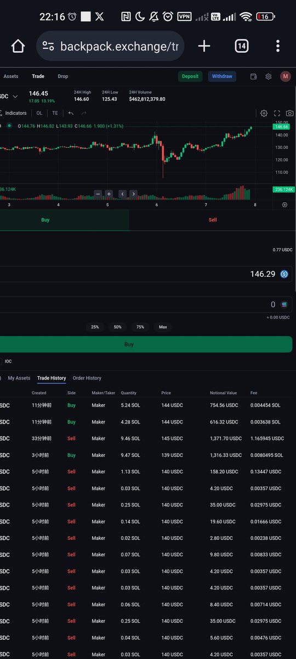Open the site info icon in address bar

pyautogui.click(x=48, y=46)
